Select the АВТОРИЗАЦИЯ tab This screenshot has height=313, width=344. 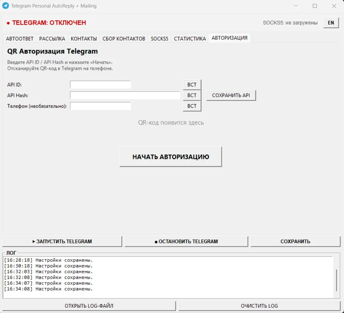tap(229, 38)
